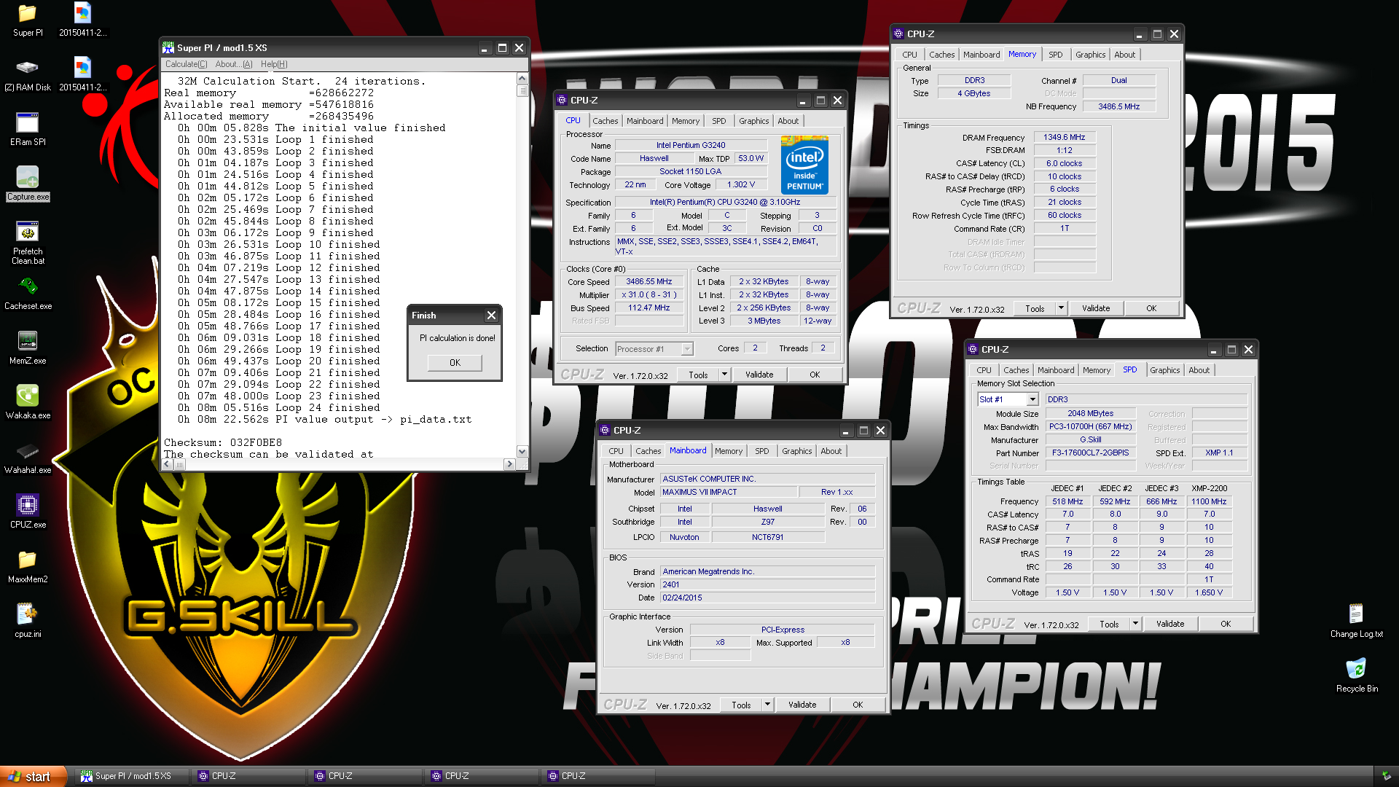
Task: Open first 20150411-2 image file on desktop
Action: click(82, 20)
